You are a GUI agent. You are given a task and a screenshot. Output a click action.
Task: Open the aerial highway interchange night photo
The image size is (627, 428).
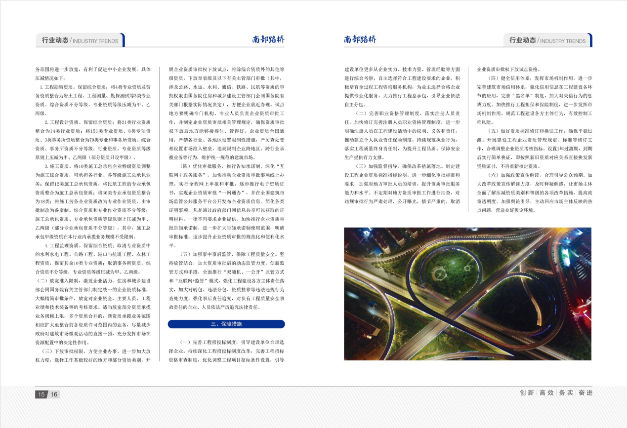tap(467, 294)
